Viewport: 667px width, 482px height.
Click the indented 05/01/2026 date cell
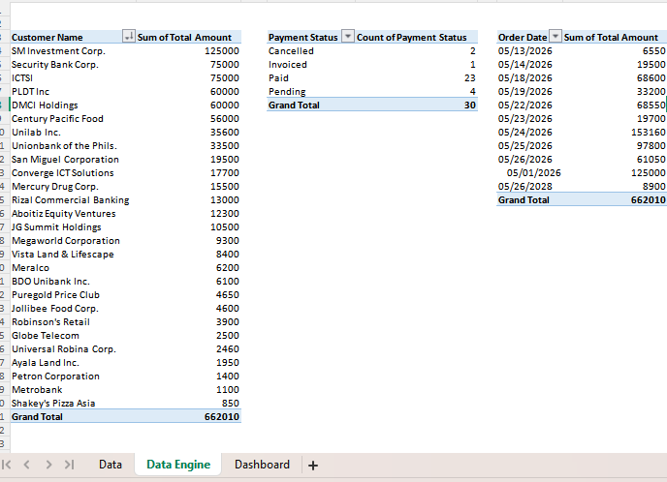(x=529, y=173)
